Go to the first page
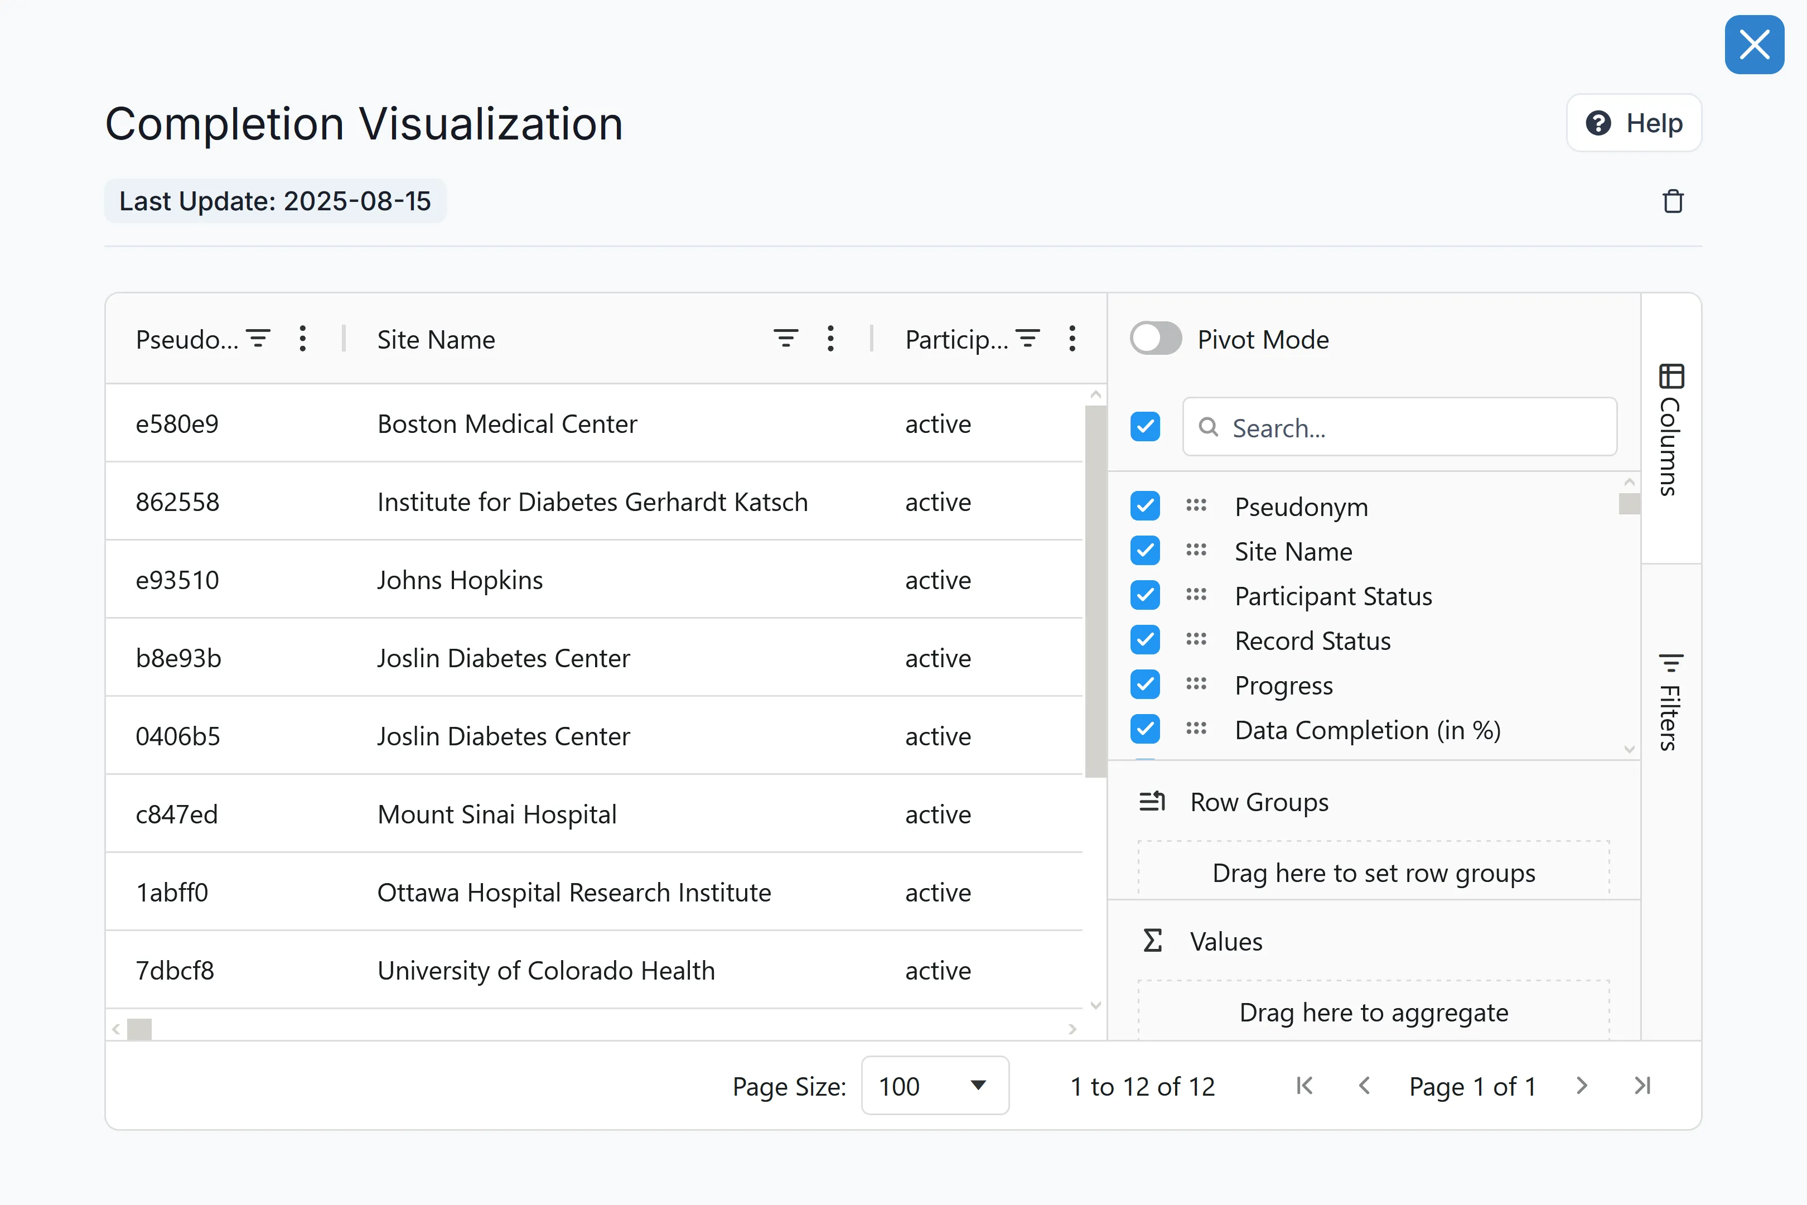The width and height of the screenshot is (1807, 1205). [x=1304, y=1086]
